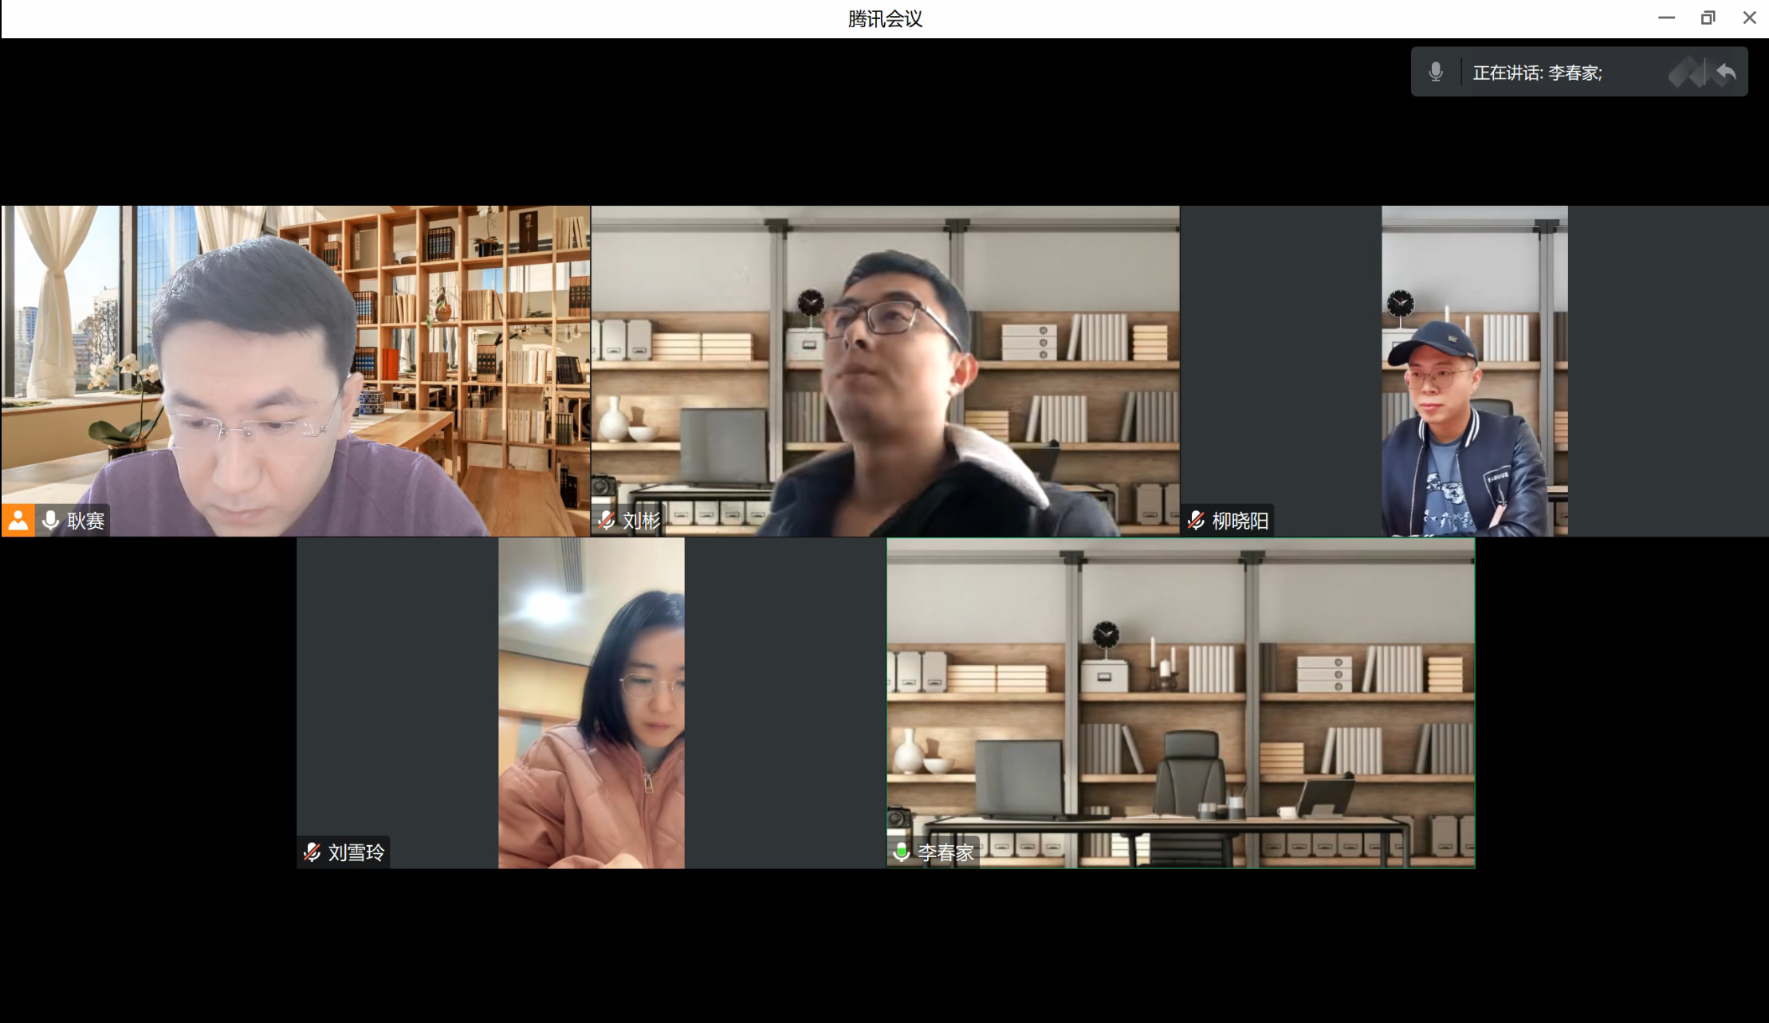Minimize the Tencent Meeting window

click(1666, 18)
